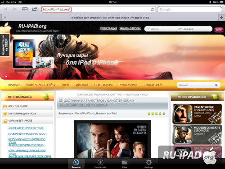
Task: Expand ФИЛЬМЫ ДЛЯ IPHONE in the sidebar
Action: [x=27, y=121]
